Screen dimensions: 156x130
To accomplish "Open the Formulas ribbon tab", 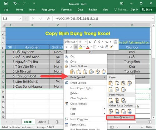I will click(66, 10).
